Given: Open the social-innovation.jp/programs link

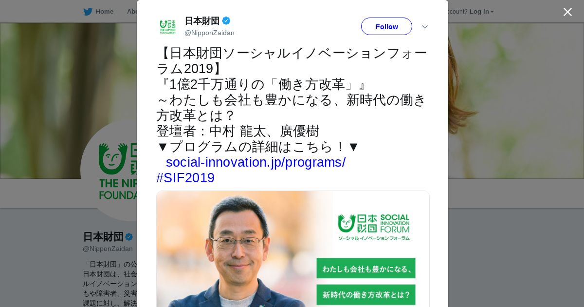Looking at the screenshot, I should (x=255, y=162).
